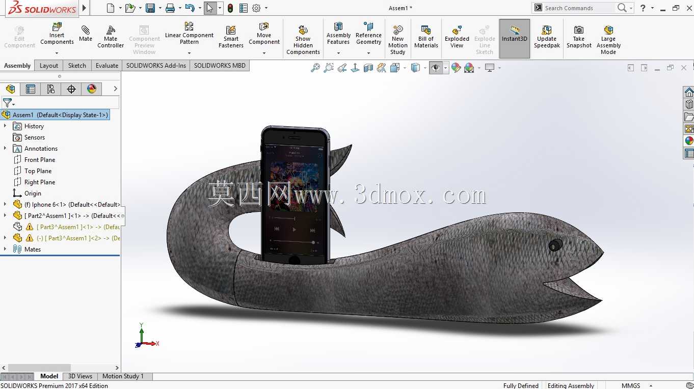The width and height of the screenshot is (694, 389).
Task: Open the Display Style dropdown arrow
Action: [424, 68]
